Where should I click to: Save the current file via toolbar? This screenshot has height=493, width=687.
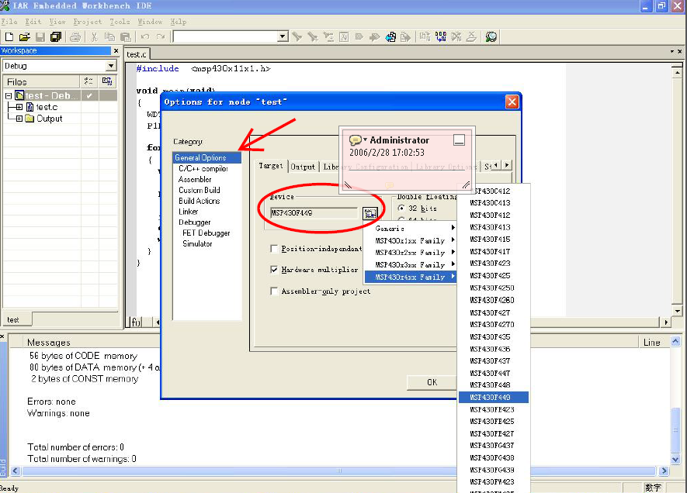point(40,37)
